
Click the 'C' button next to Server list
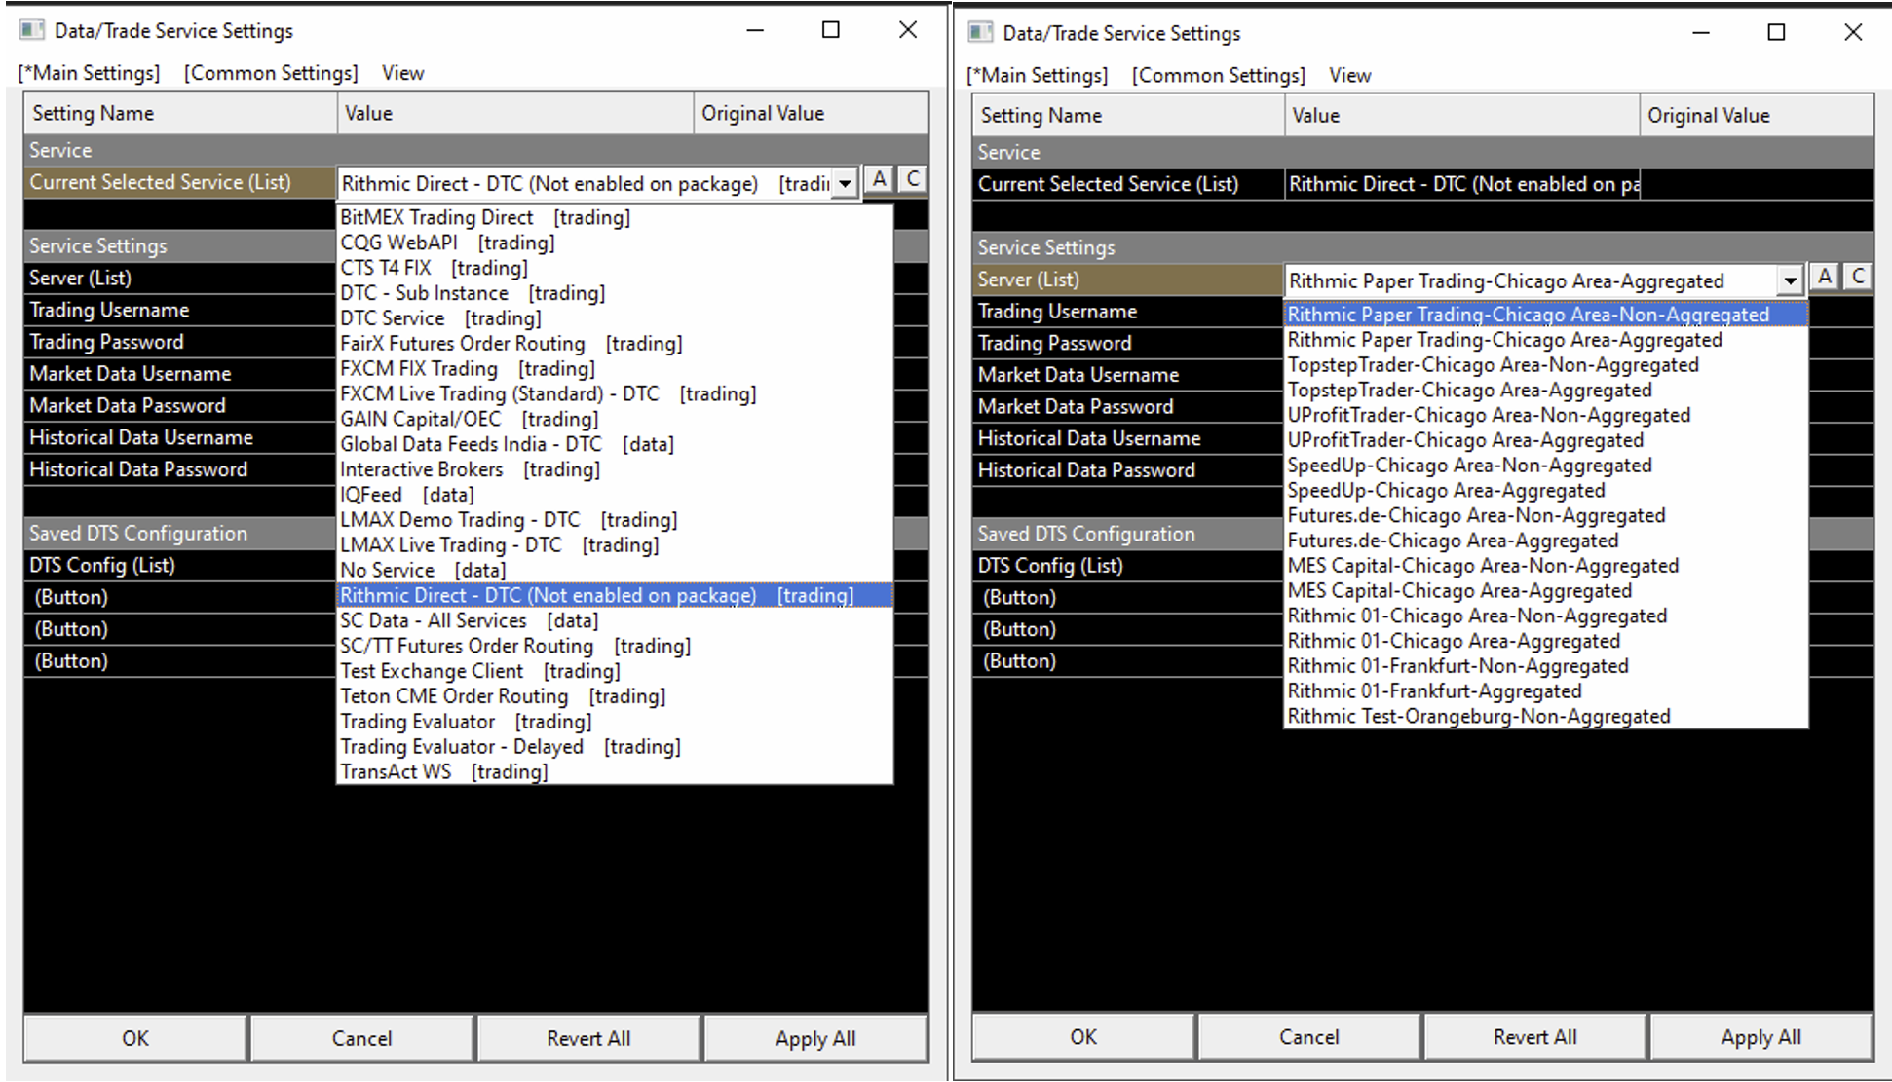[1858, 277]
